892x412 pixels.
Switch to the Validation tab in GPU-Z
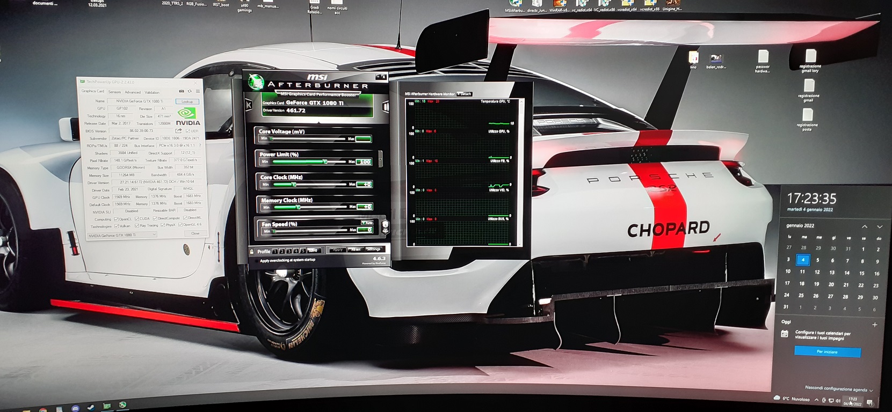pos(152,92)
